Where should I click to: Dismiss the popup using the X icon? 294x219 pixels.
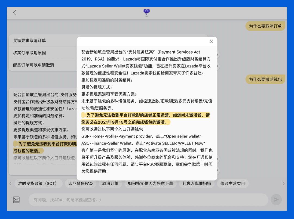(211, 41)
